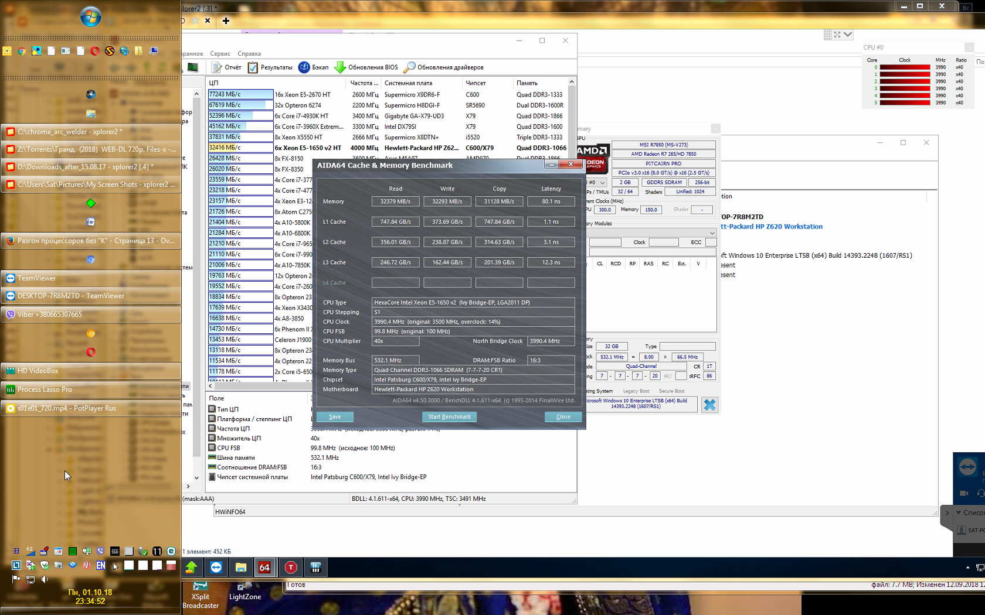Open File Explorer from the taskbar
Image resolution: width=985 pixels, height=615 pixels.
[241, 567]
